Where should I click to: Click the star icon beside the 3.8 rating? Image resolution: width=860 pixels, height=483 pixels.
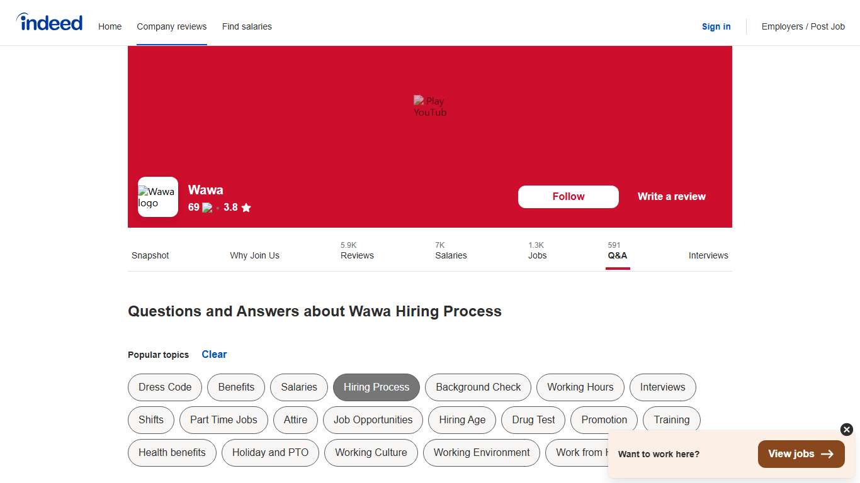246,208
